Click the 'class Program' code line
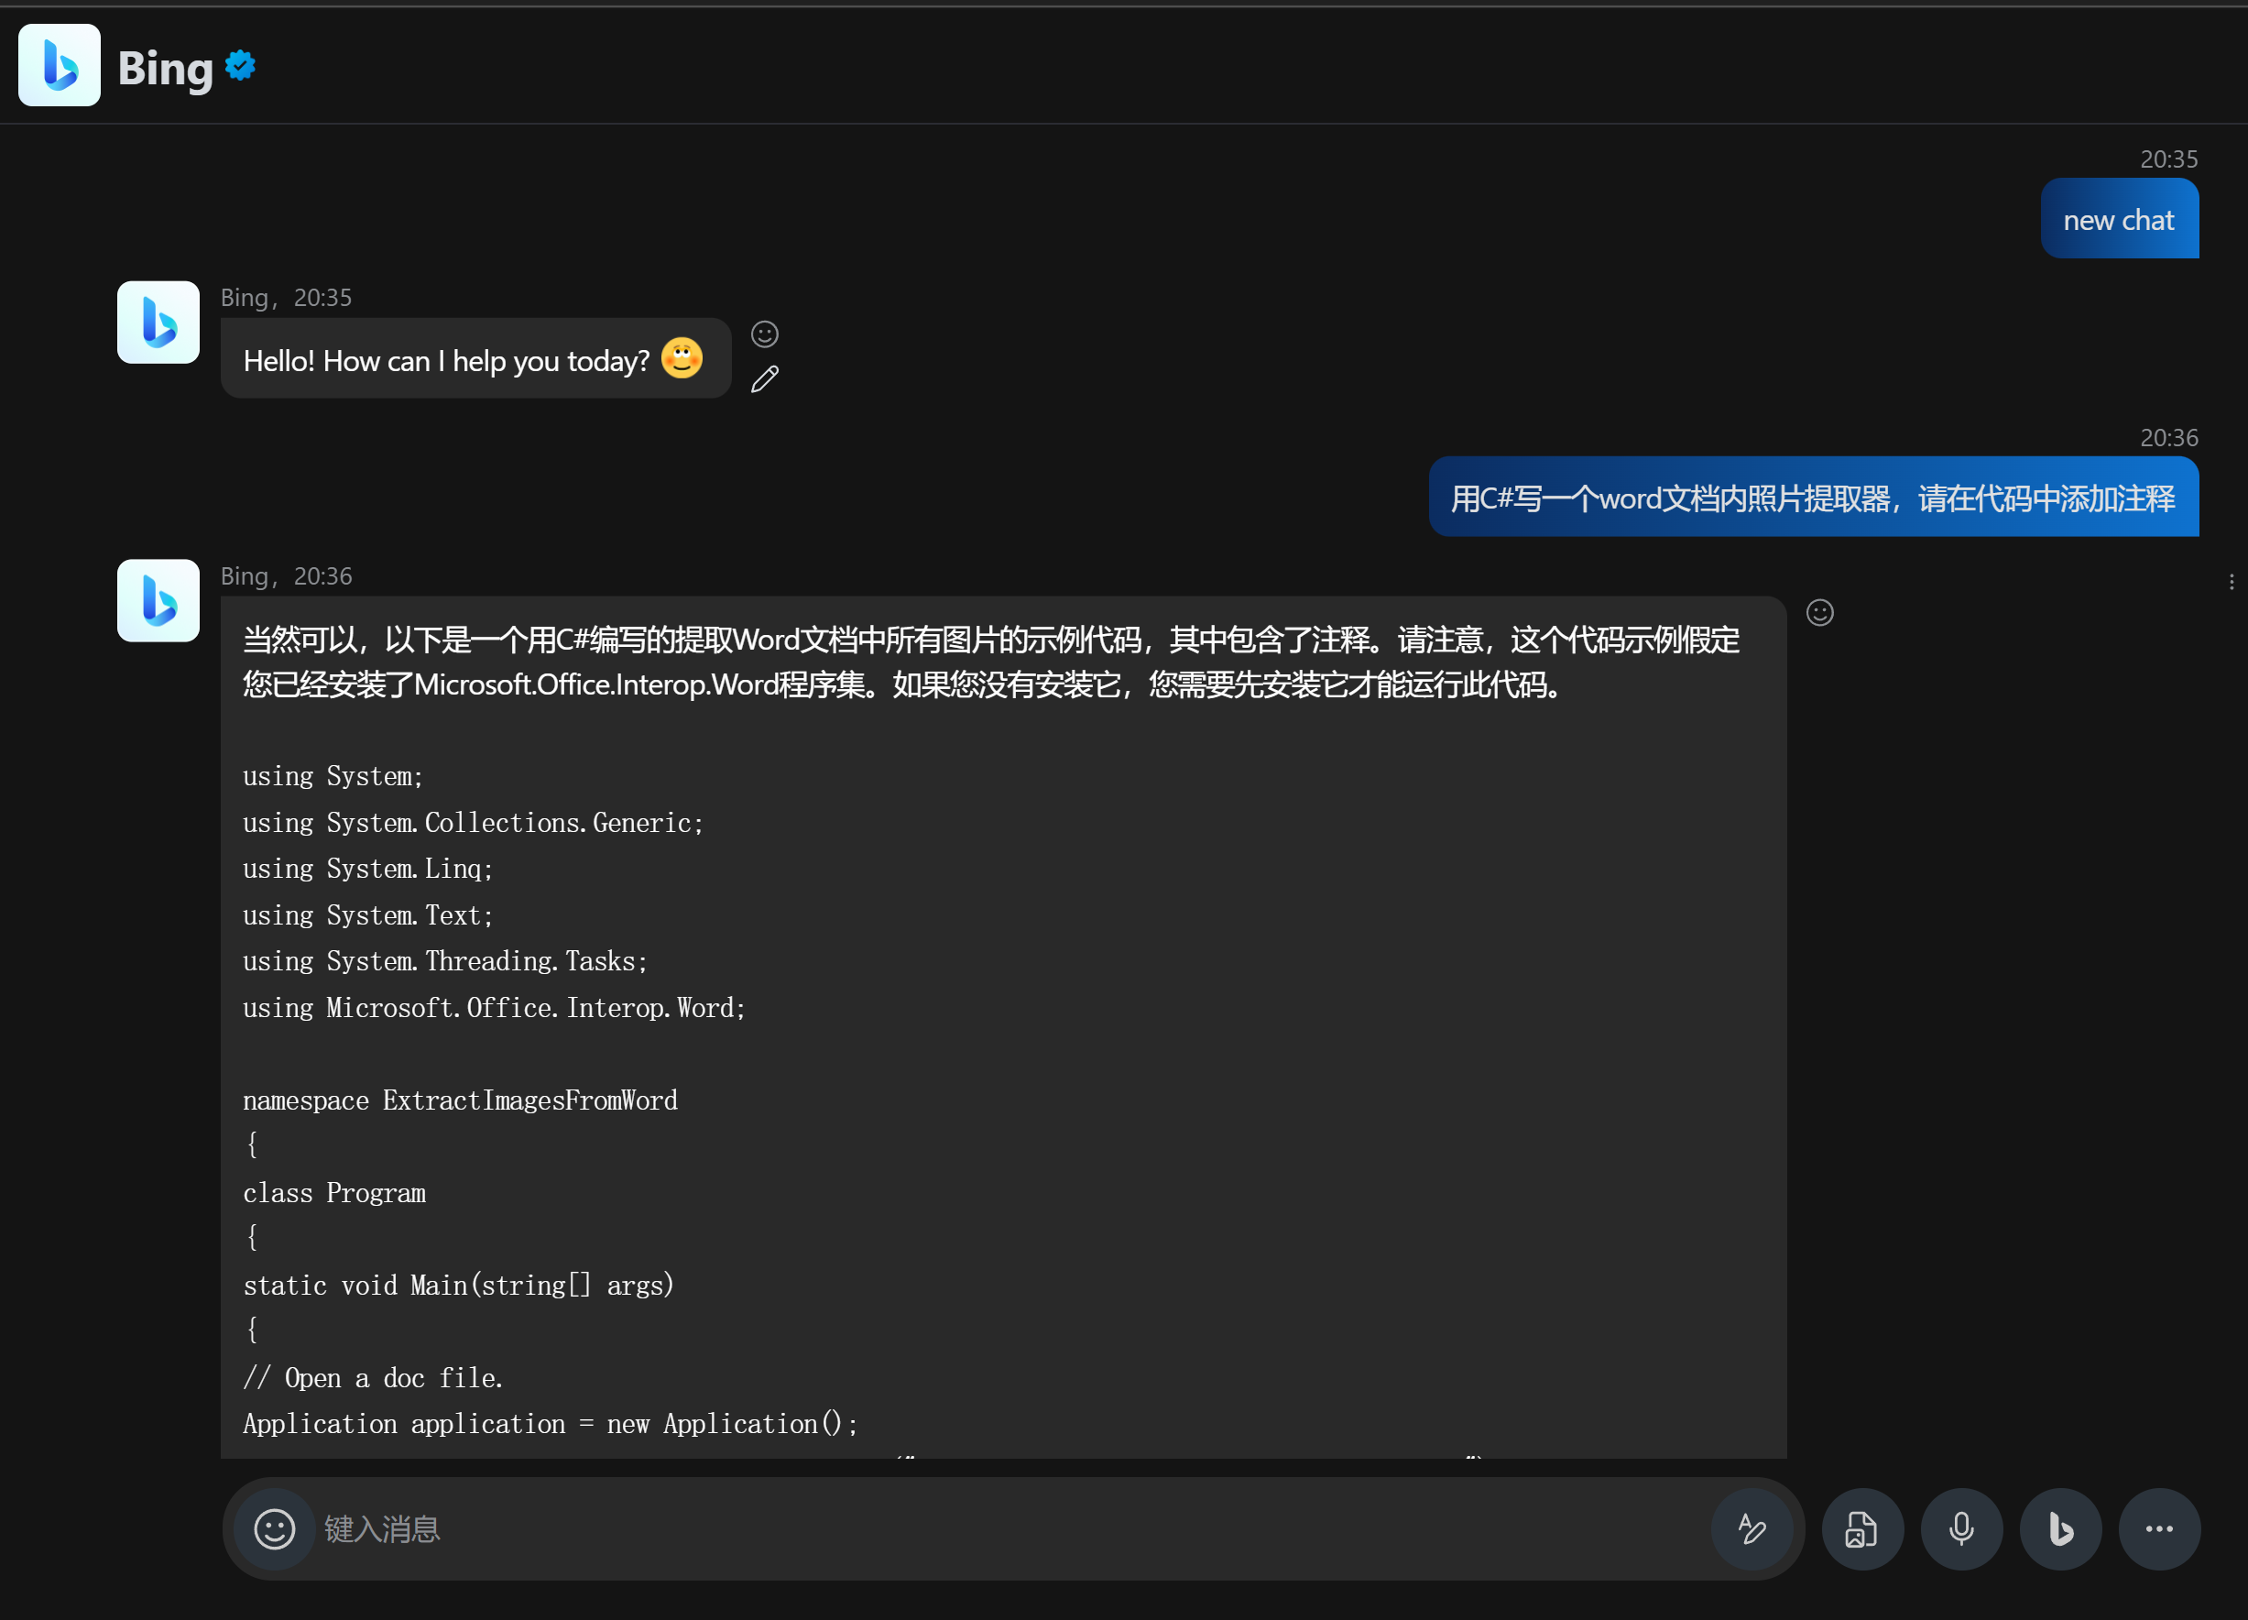This screenshot has height=1620, width=2248. coord(335,1193)
